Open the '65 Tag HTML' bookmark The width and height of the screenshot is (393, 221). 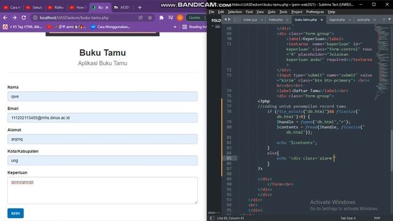point(23,27)
